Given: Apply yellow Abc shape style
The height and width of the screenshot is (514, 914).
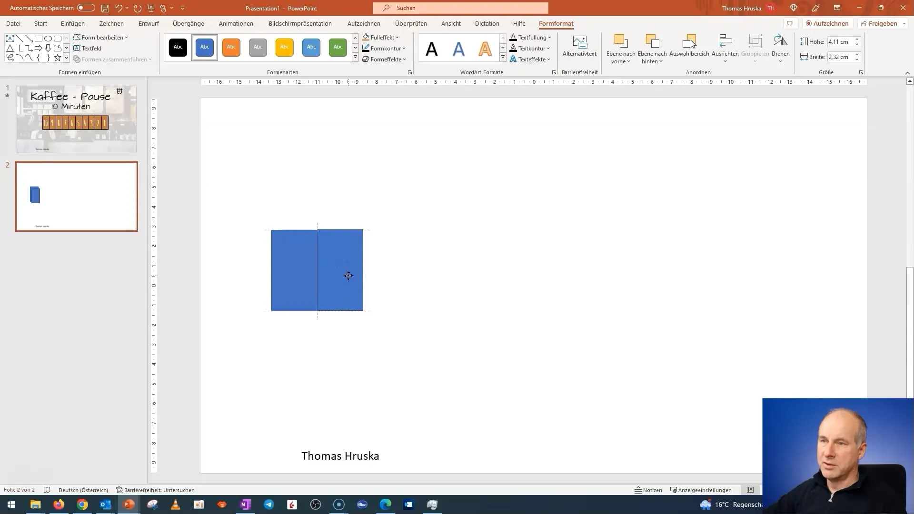Looking at the screenshot, I should pyautogui.click(x=285, y=47).
